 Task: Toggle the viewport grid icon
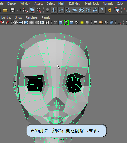pyautogui.click(x=16, y=23)
